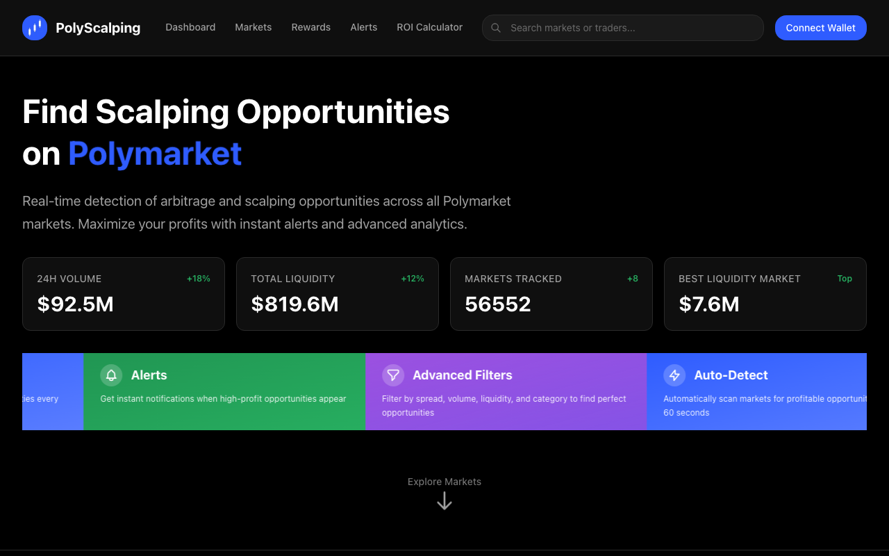Click the Filter by spread description text
Viewport: 889px width, 556px height.
tap(504, 406)
